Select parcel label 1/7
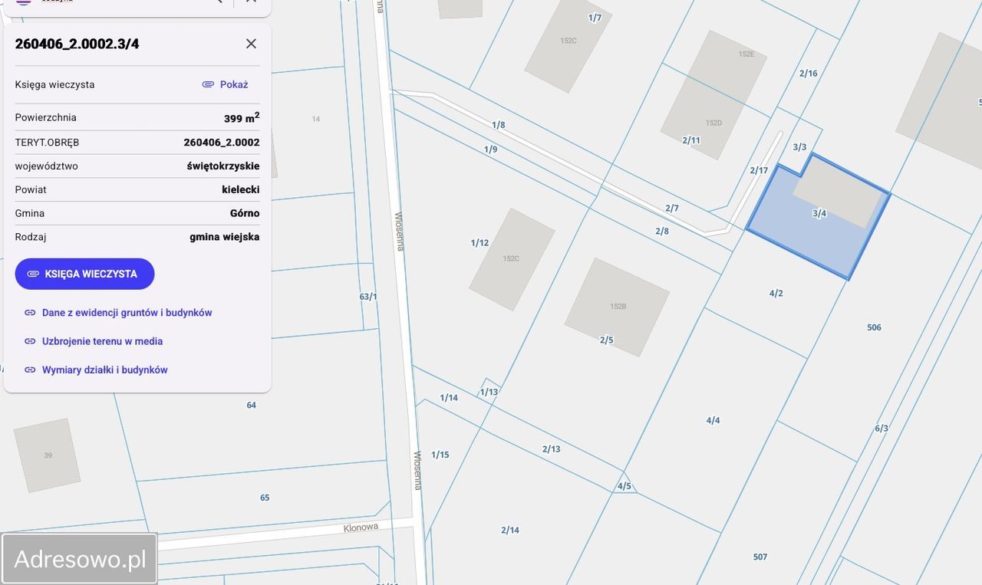The height and width of the screenshot is (585, 982). [595, 17]
